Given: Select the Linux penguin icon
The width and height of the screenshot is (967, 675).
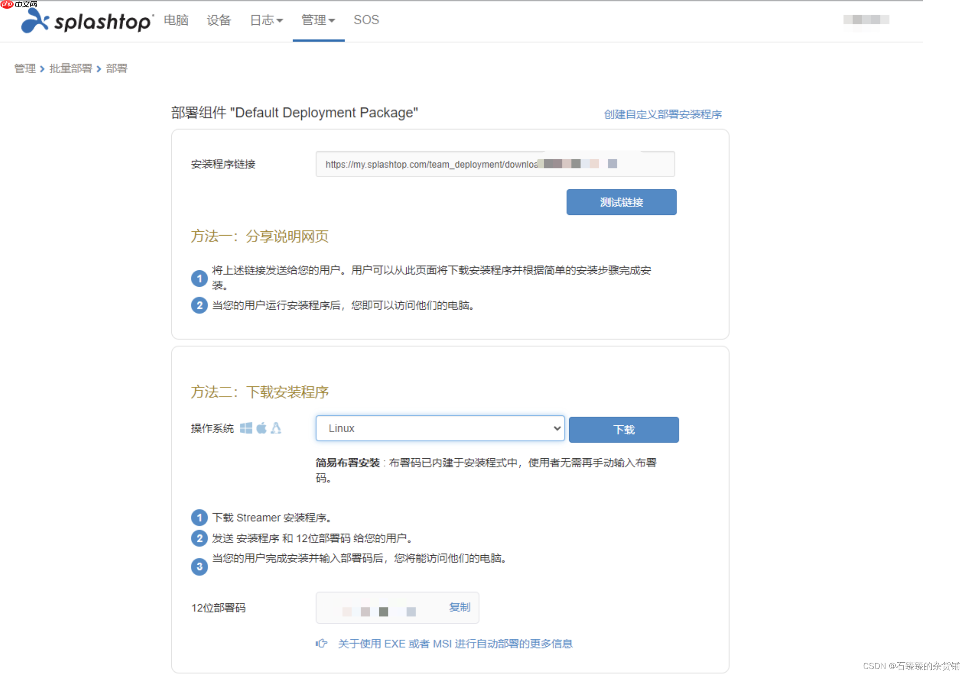Looking at the screenshot, I should click(276, 429).
